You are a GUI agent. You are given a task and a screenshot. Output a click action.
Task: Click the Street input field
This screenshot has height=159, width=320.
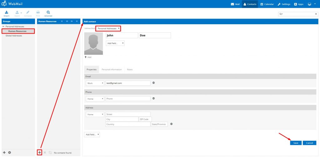128,114
